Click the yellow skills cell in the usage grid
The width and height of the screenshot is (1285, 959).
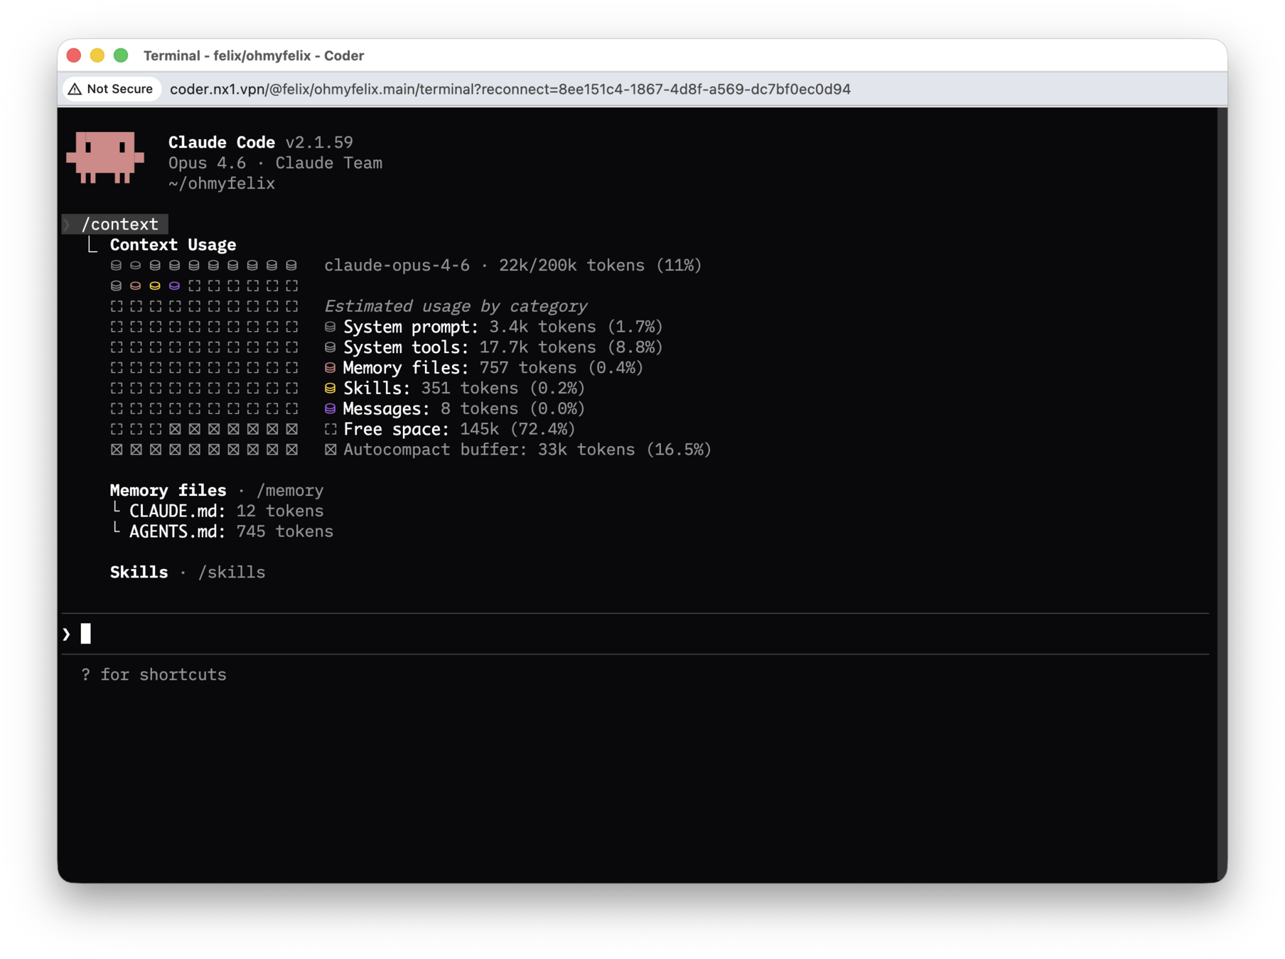pyautogui.click(x=155, y=286)
